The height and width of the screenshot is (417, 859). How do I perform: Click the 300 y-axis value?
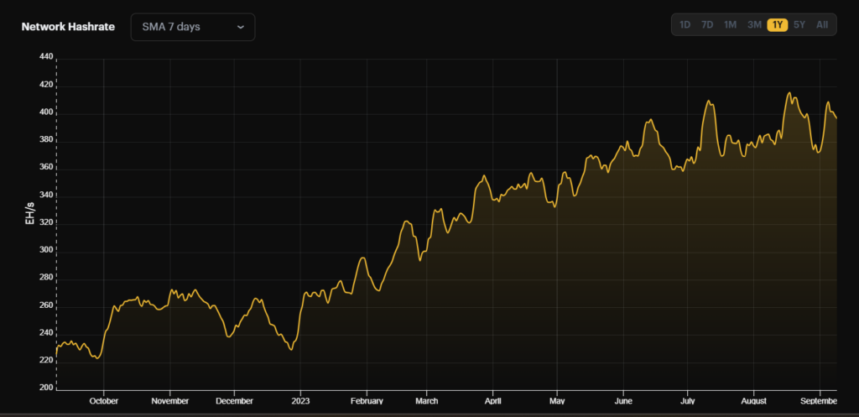[x=46, y=250]
